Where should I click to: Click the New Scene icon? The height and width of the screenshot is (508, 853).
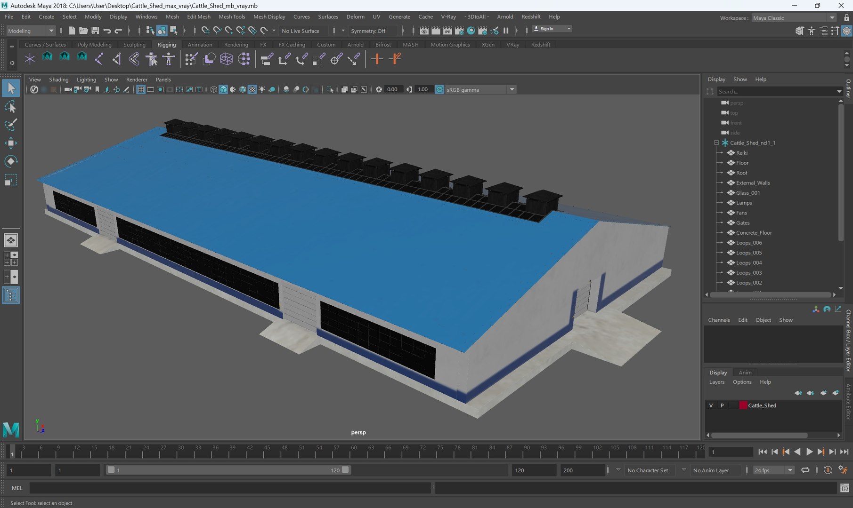(72, 31)
